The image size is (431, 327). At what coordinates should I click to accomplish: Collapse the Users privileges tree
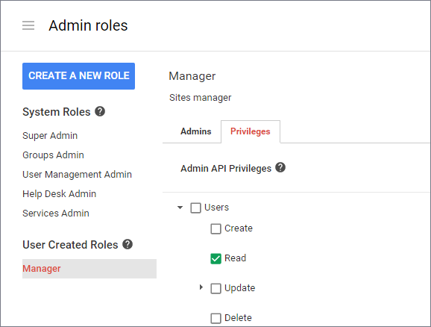click(180, 208)
